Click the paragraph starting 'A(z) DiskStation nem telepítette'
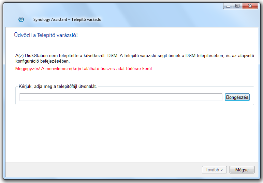The height and width of the screenshot is (183, 263). tap(135, 58)
